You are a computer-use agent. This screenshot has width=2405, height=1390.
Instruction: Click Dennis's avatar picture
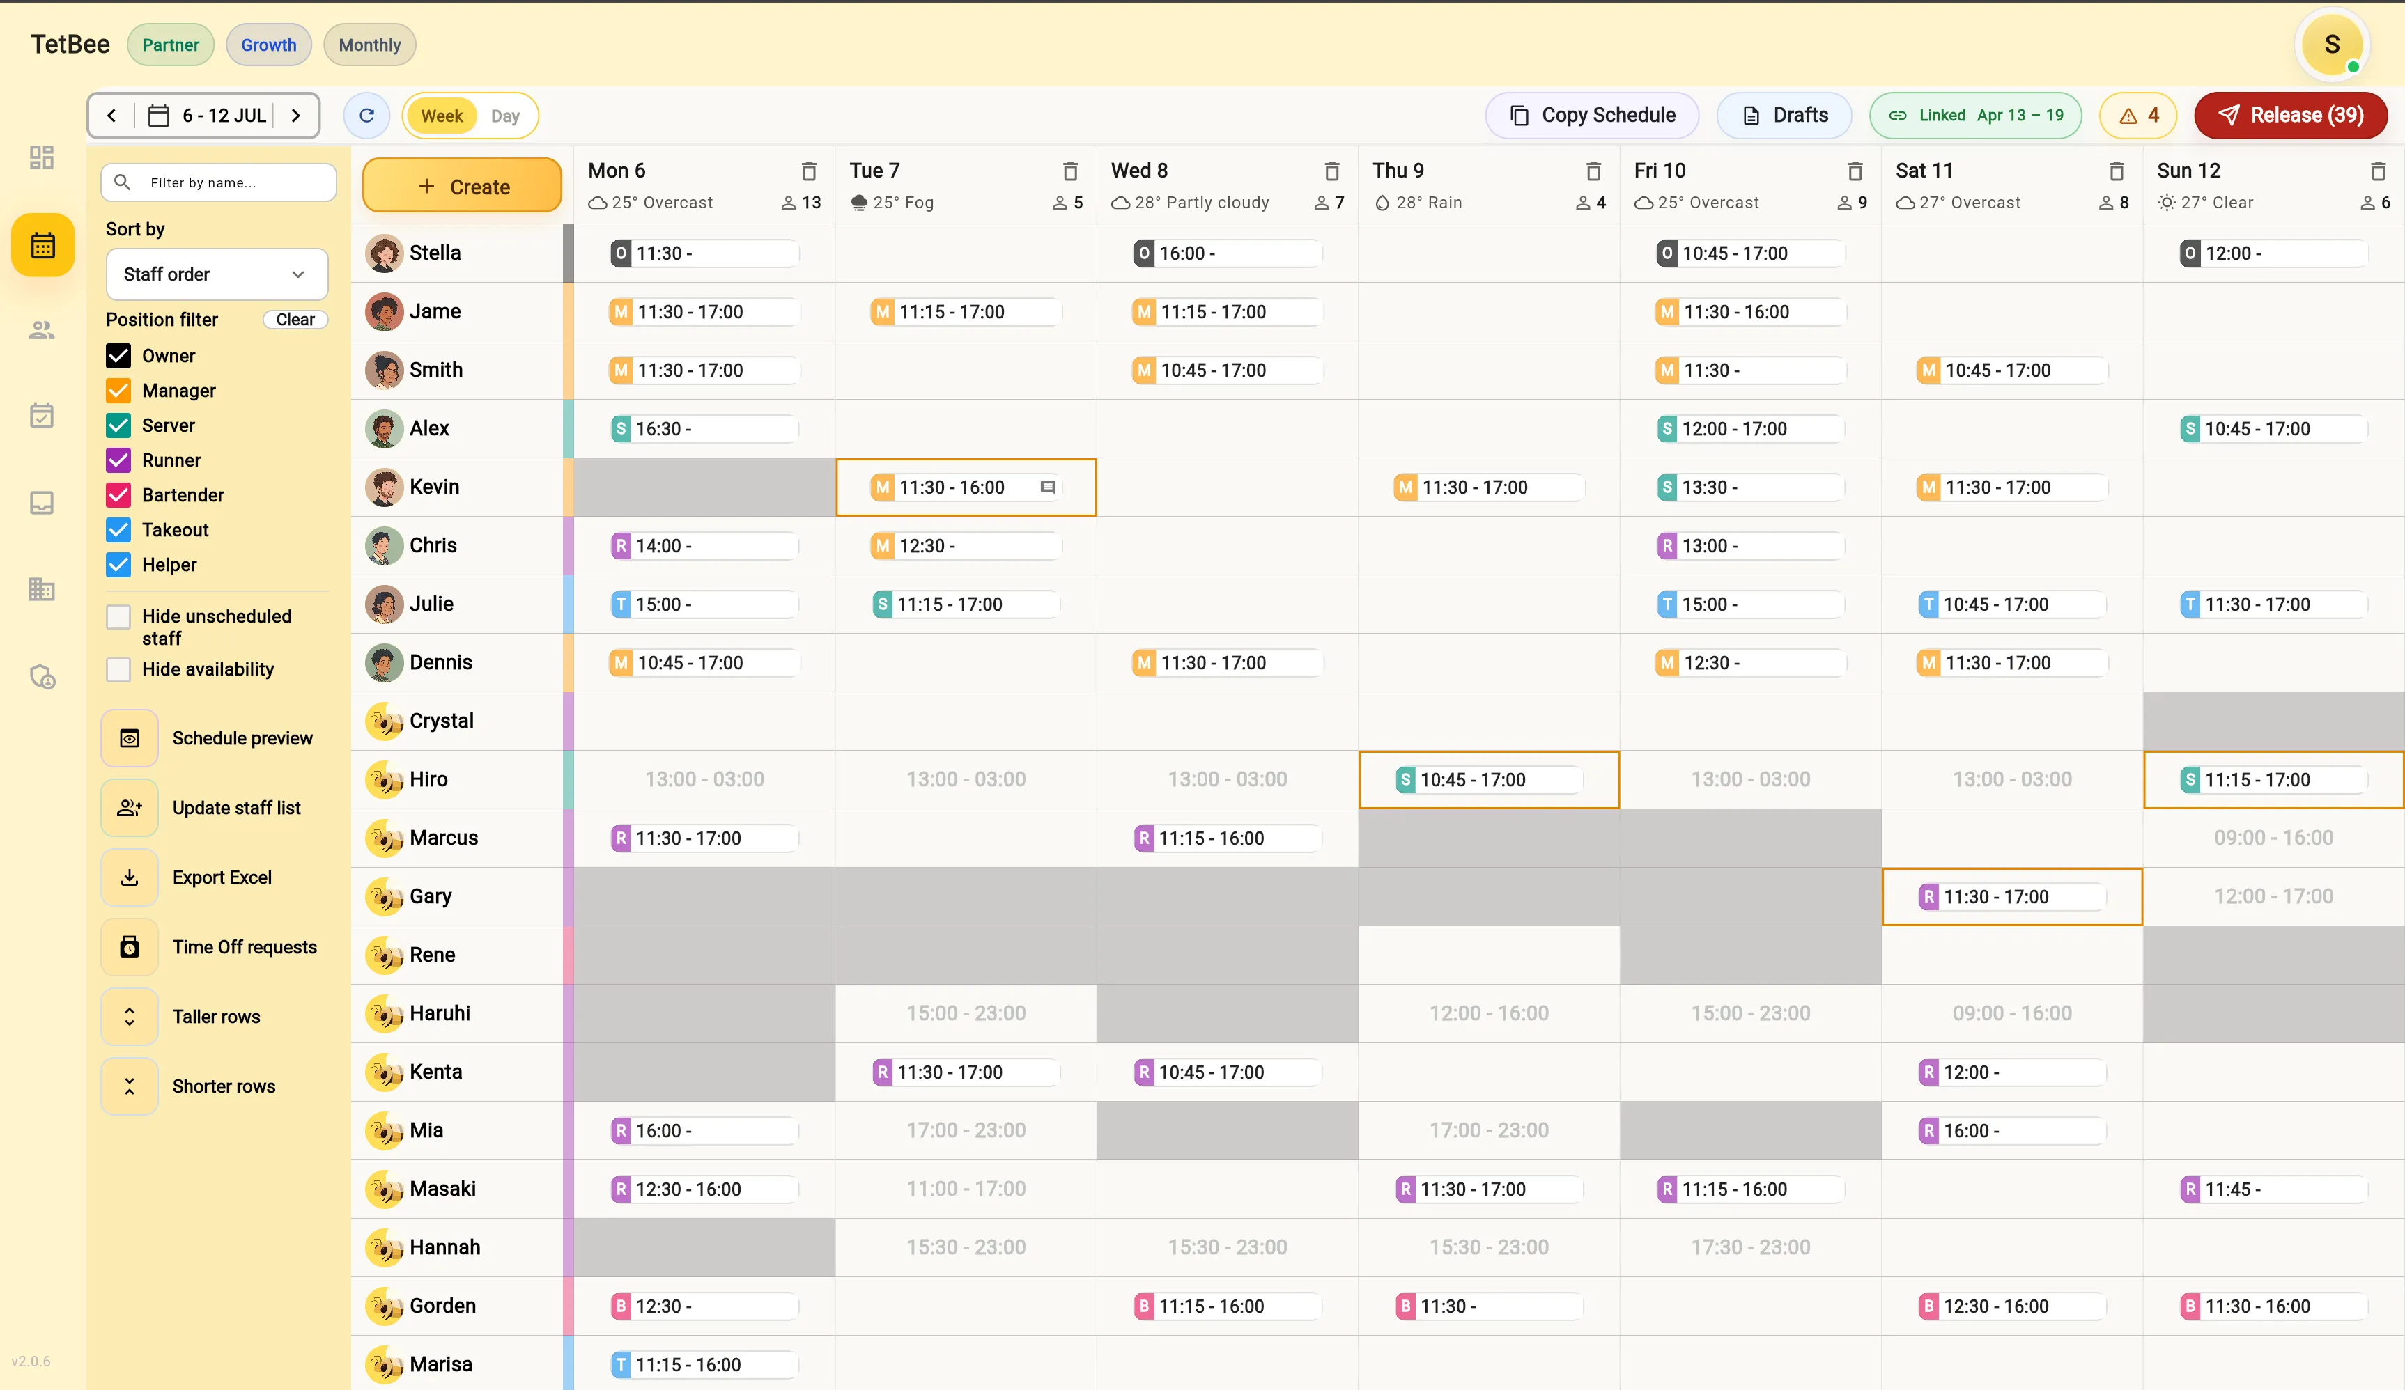pyautogui.click(x=384, y=663)
